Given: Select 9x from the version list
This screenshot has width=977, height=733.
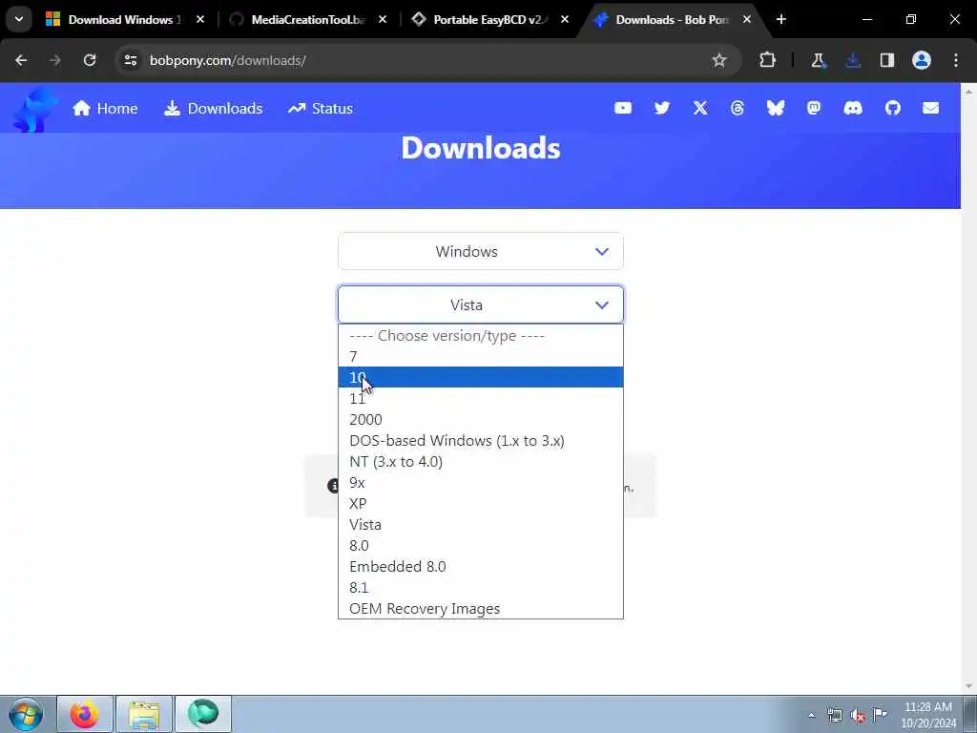Looking at the screenshot, I should [x=481, y=482].
